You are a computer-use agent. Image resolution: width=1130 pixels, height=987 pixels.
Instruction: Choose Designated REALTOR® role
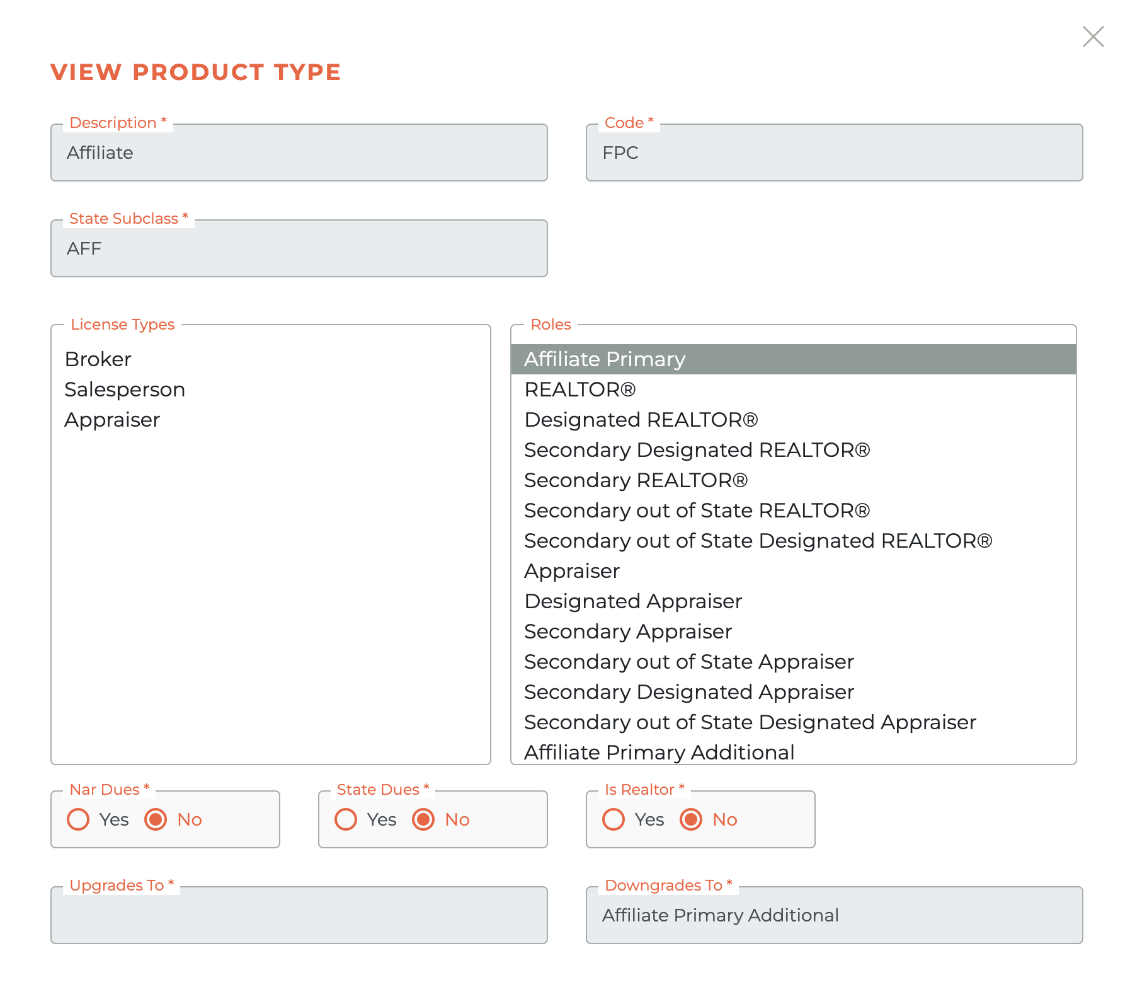(641, 420)
